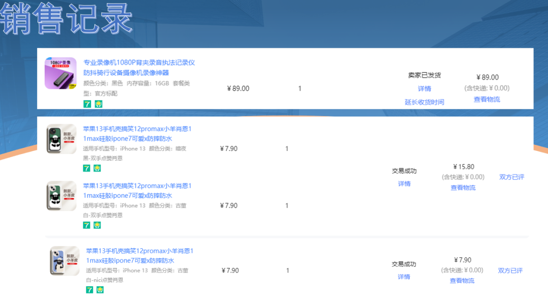Viewport: 548px width, 302px height.
Task: Open the 暗夜黑-双手点赞肖恩 phone case title link
Action: pyautogui.click(x=137, y=134)
